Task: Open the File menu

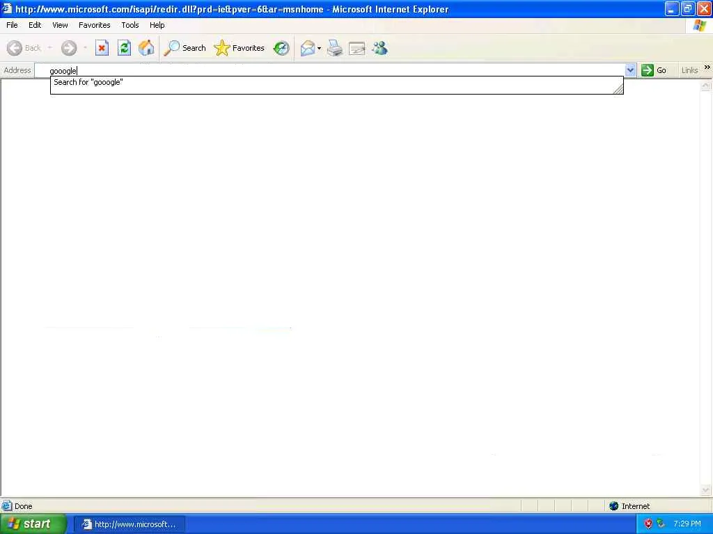Action: pyautogui.click(x=12, y=25)
